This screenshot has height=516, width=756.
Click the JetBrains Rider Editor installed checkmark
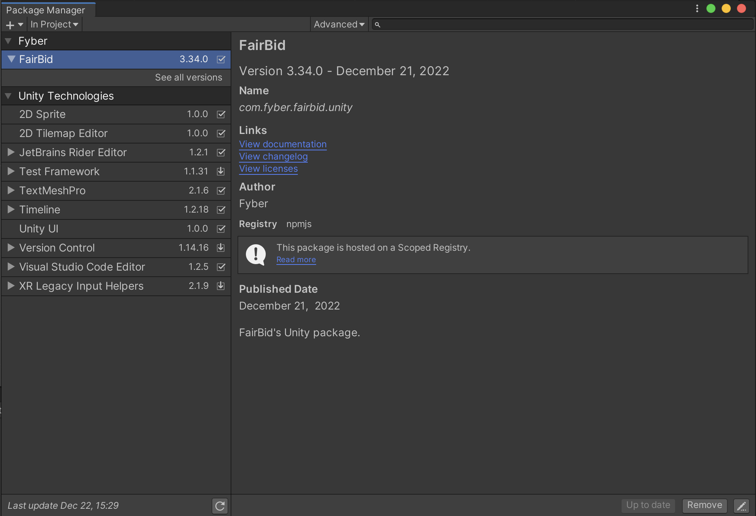pos(221,153)
